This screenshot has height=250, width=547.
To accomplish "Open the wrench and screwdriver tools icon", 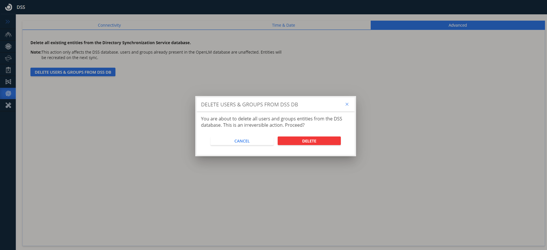I will click(x=8, y=105).
